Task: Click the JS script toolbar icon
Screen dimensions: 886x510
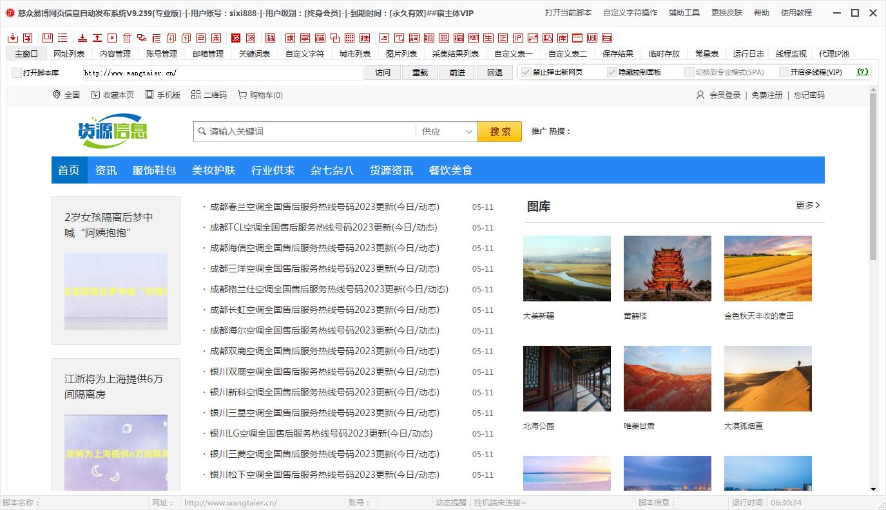Action: [x=384, y=38]
